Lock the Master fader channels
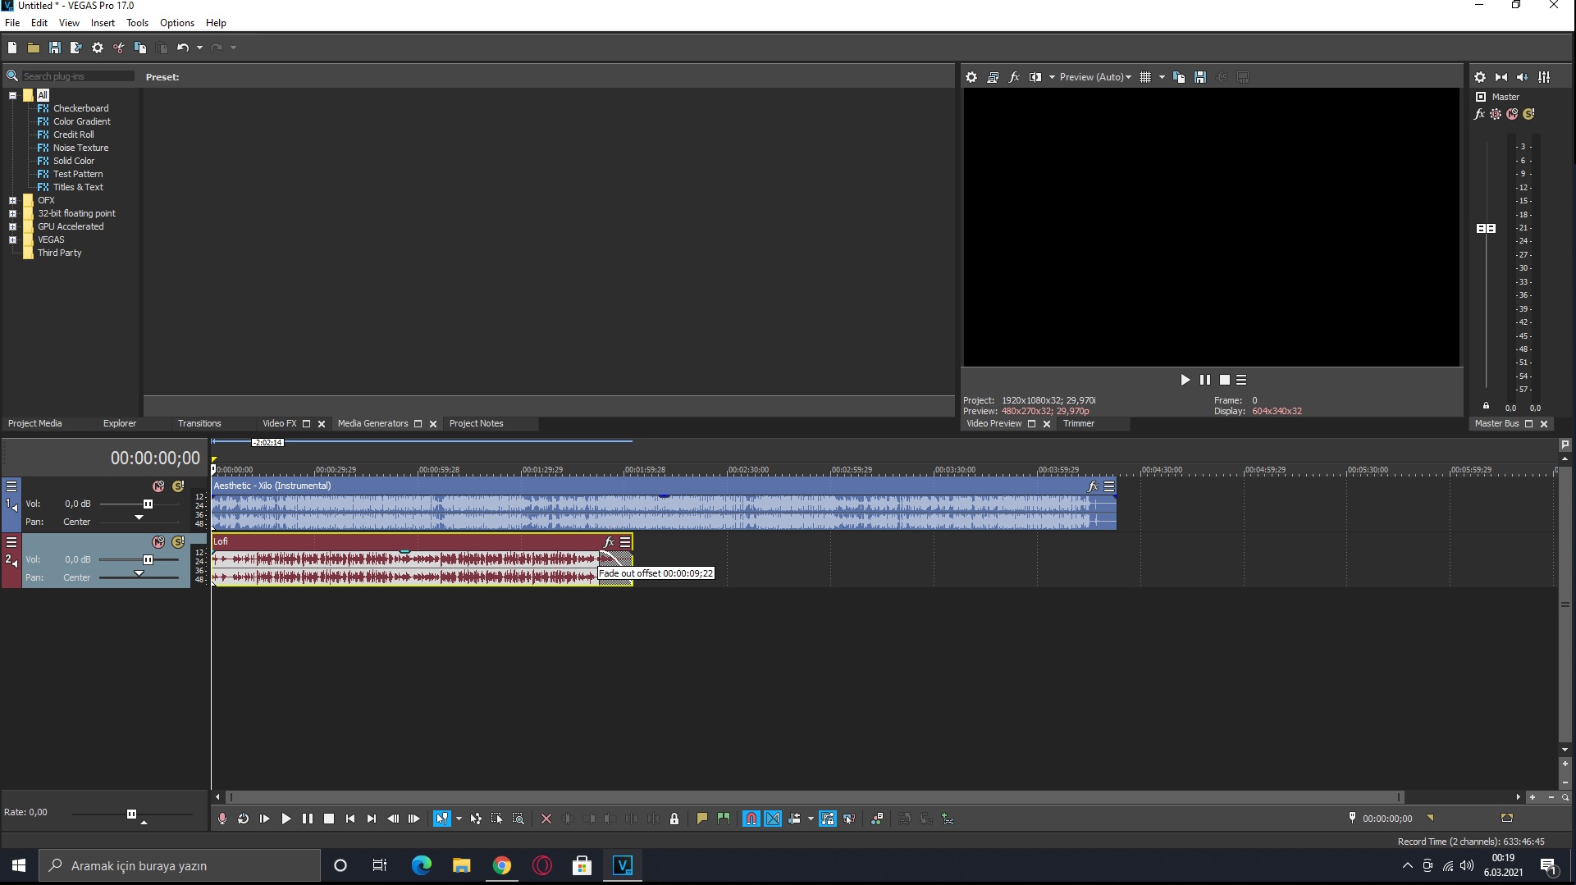 tap(1486, 406)
